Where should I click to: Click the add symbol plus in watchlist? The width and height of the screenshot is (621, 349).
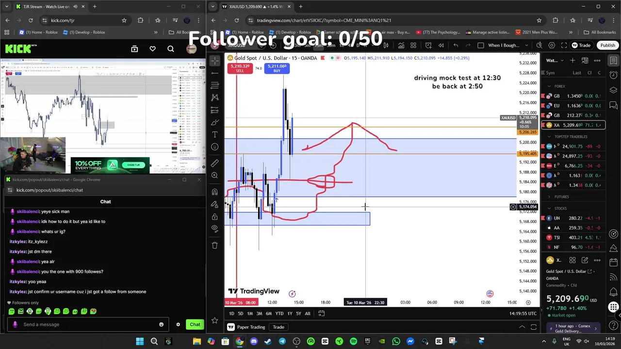[x=572, y=61]
